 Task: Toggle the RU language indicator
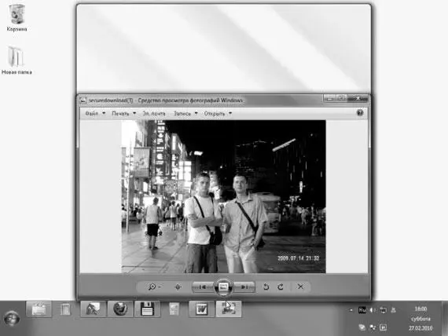tap(362, 310)
